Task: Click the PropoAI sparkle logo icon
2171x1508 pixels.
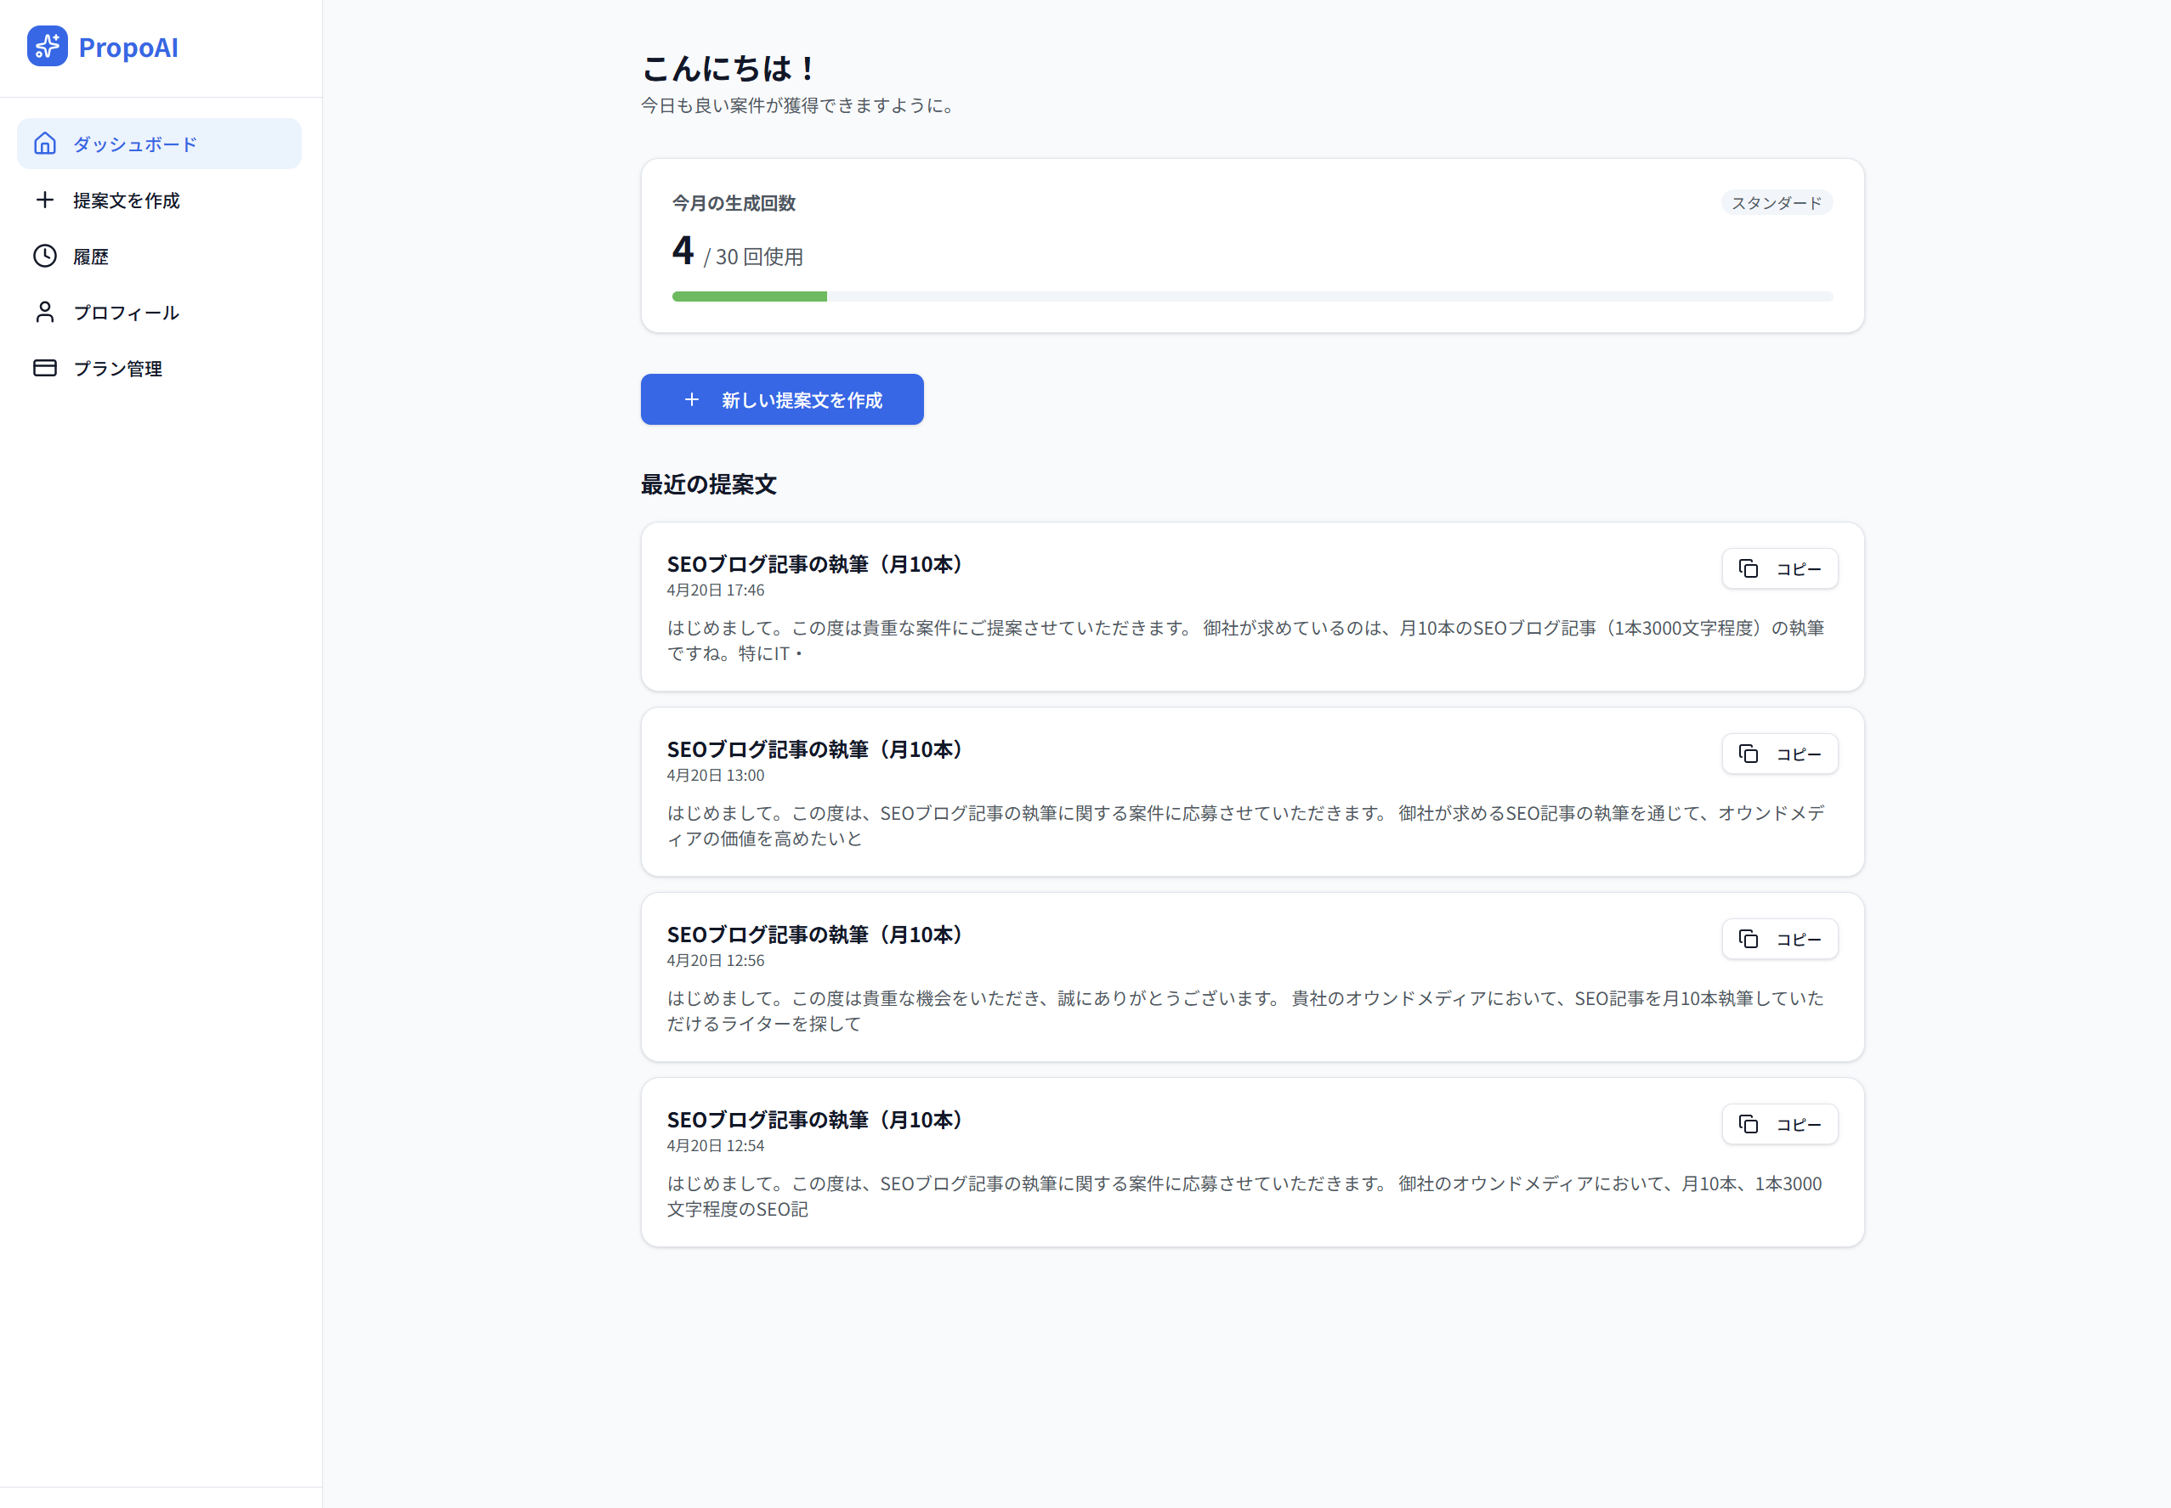Action: pos(48,46)
